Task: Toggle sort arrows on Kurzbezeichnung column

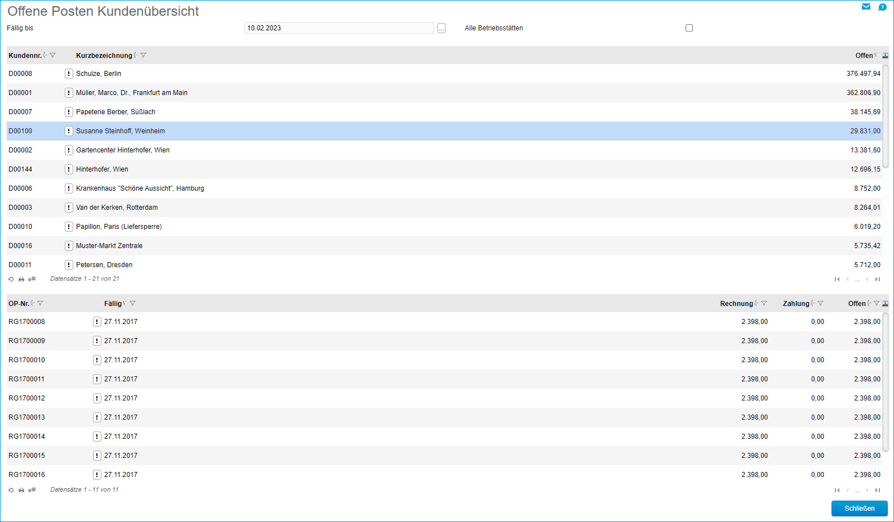Action: point(135,55)
